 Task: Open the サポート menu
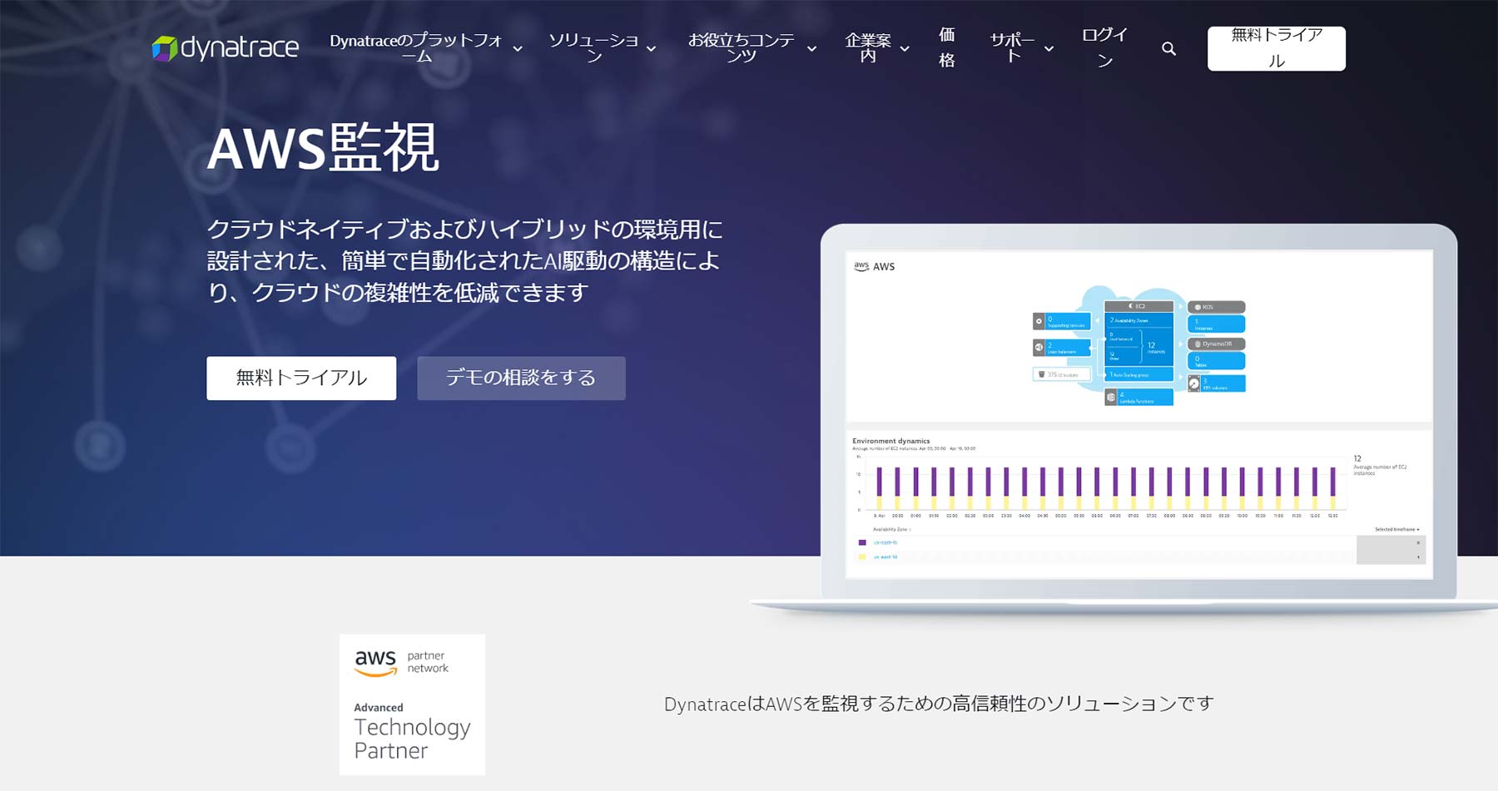1012,48
